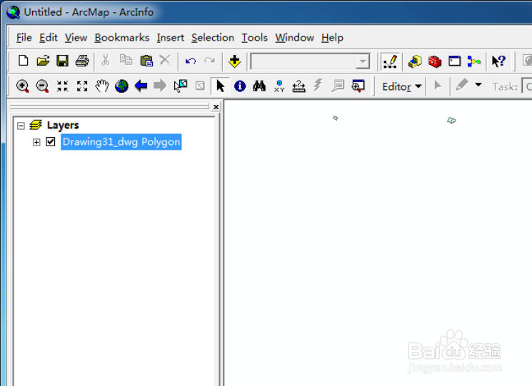Go back to previous extent
The image size is (532, 386).
(x=141, y=86)
